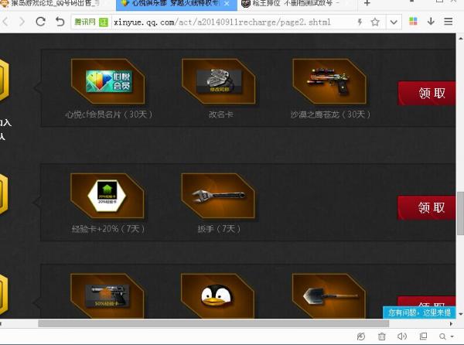Open the address bar dropdown chevron

tap(394, 22)
